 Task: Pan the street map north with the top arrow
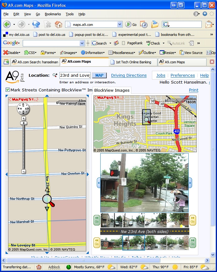click(x=47, y=95)
